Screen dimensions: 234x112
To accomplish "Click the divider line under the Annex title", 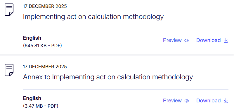I will click(126, 89).
